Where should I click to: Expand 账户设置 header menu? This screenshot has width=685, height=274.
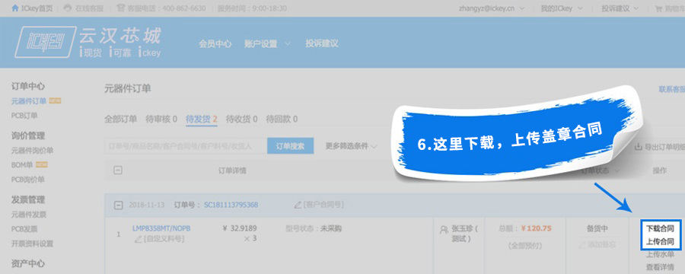(267, 43)
